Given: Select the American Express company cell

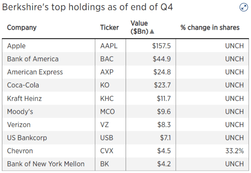Looking at the screenshot, I should point(35,72).
